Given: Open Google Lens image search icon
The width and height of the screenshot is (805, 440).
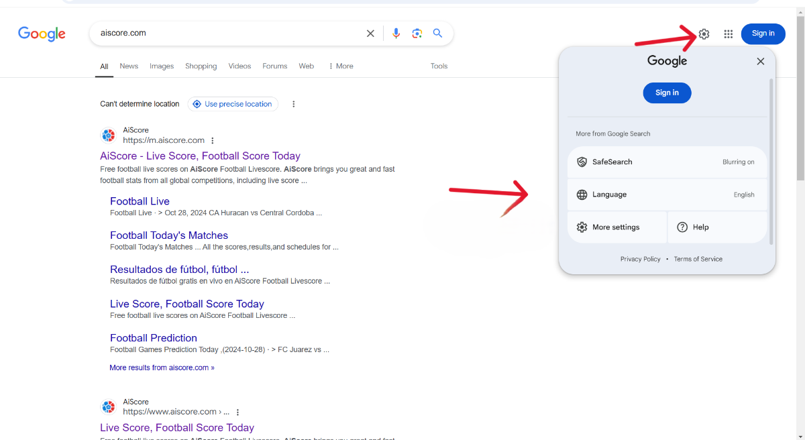Looking at the screenshot, I should click(x=417, y=34).
